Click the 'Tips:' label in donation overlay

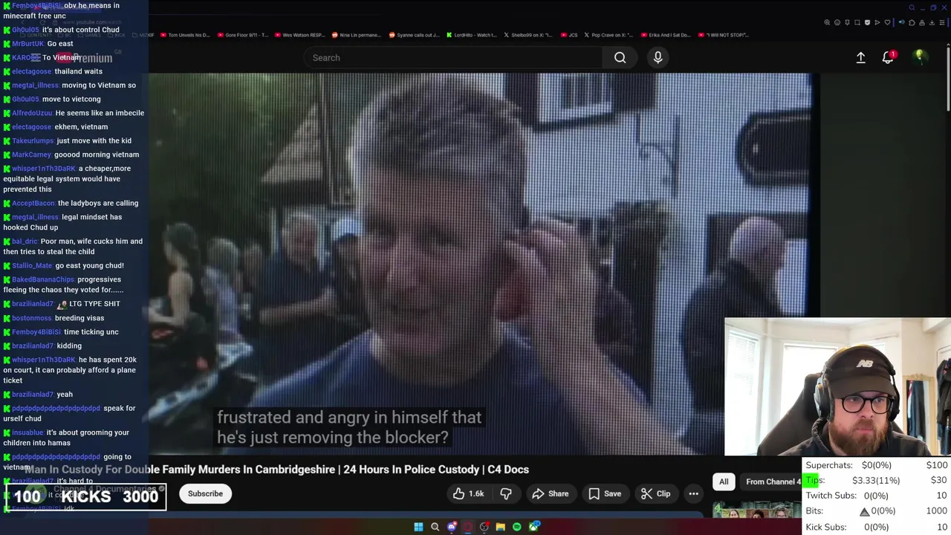click(x=815, y=480)
